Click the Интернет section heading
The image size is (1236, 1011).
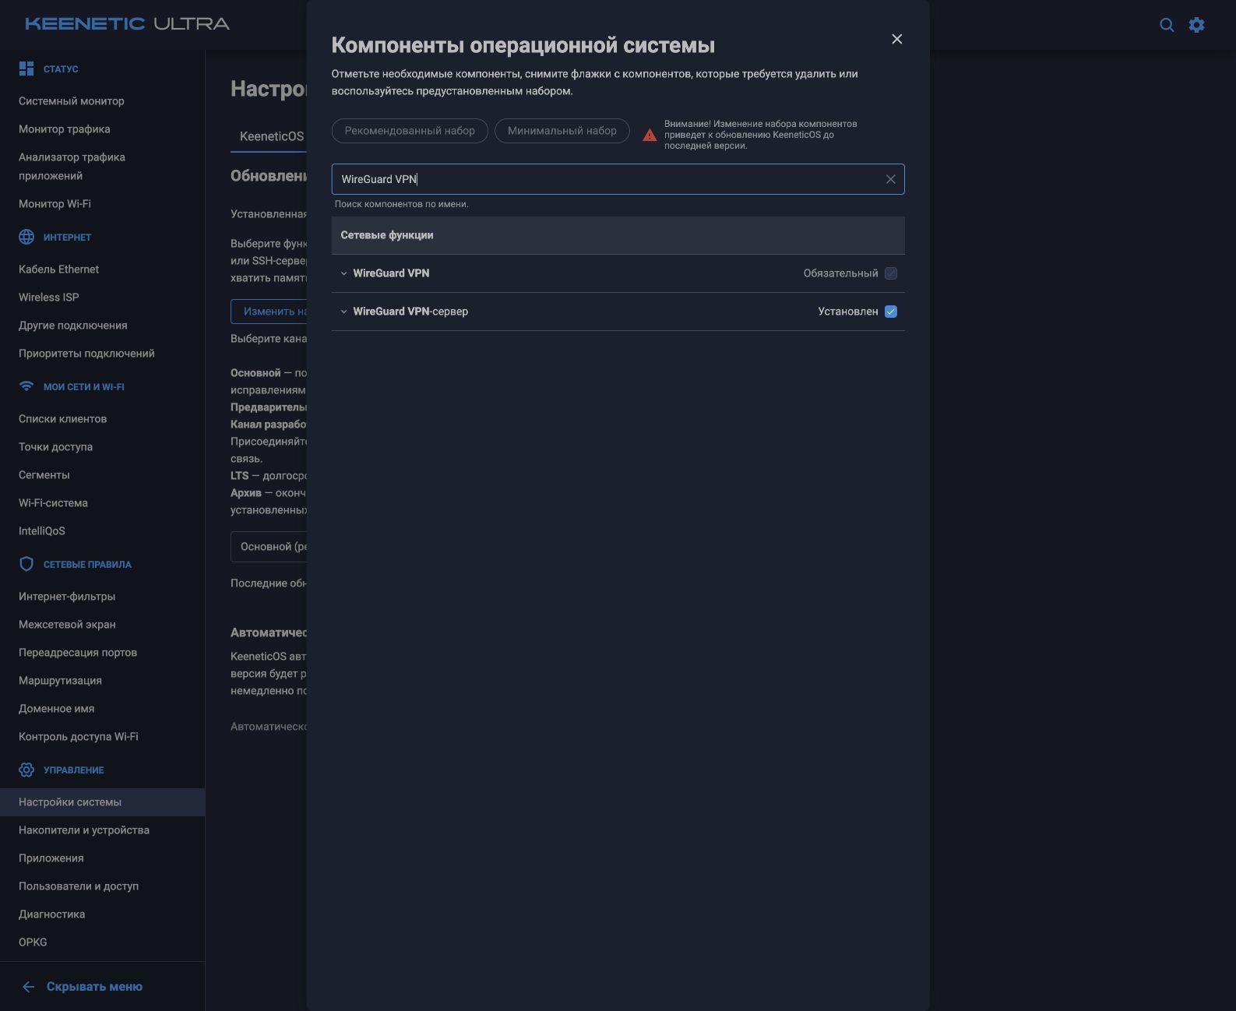pos(67,238)
